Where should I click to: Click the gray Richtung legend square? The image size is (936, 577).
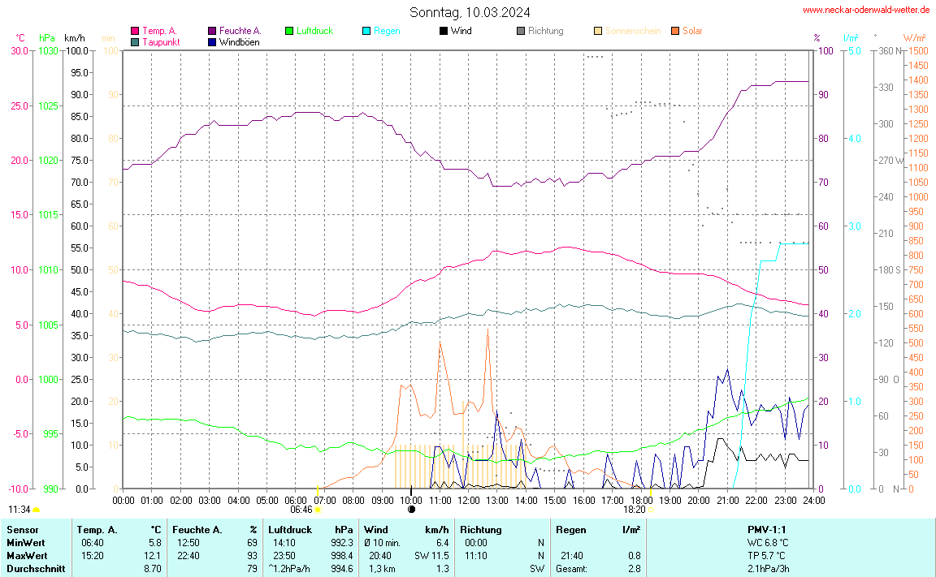[x=521, y=31]
